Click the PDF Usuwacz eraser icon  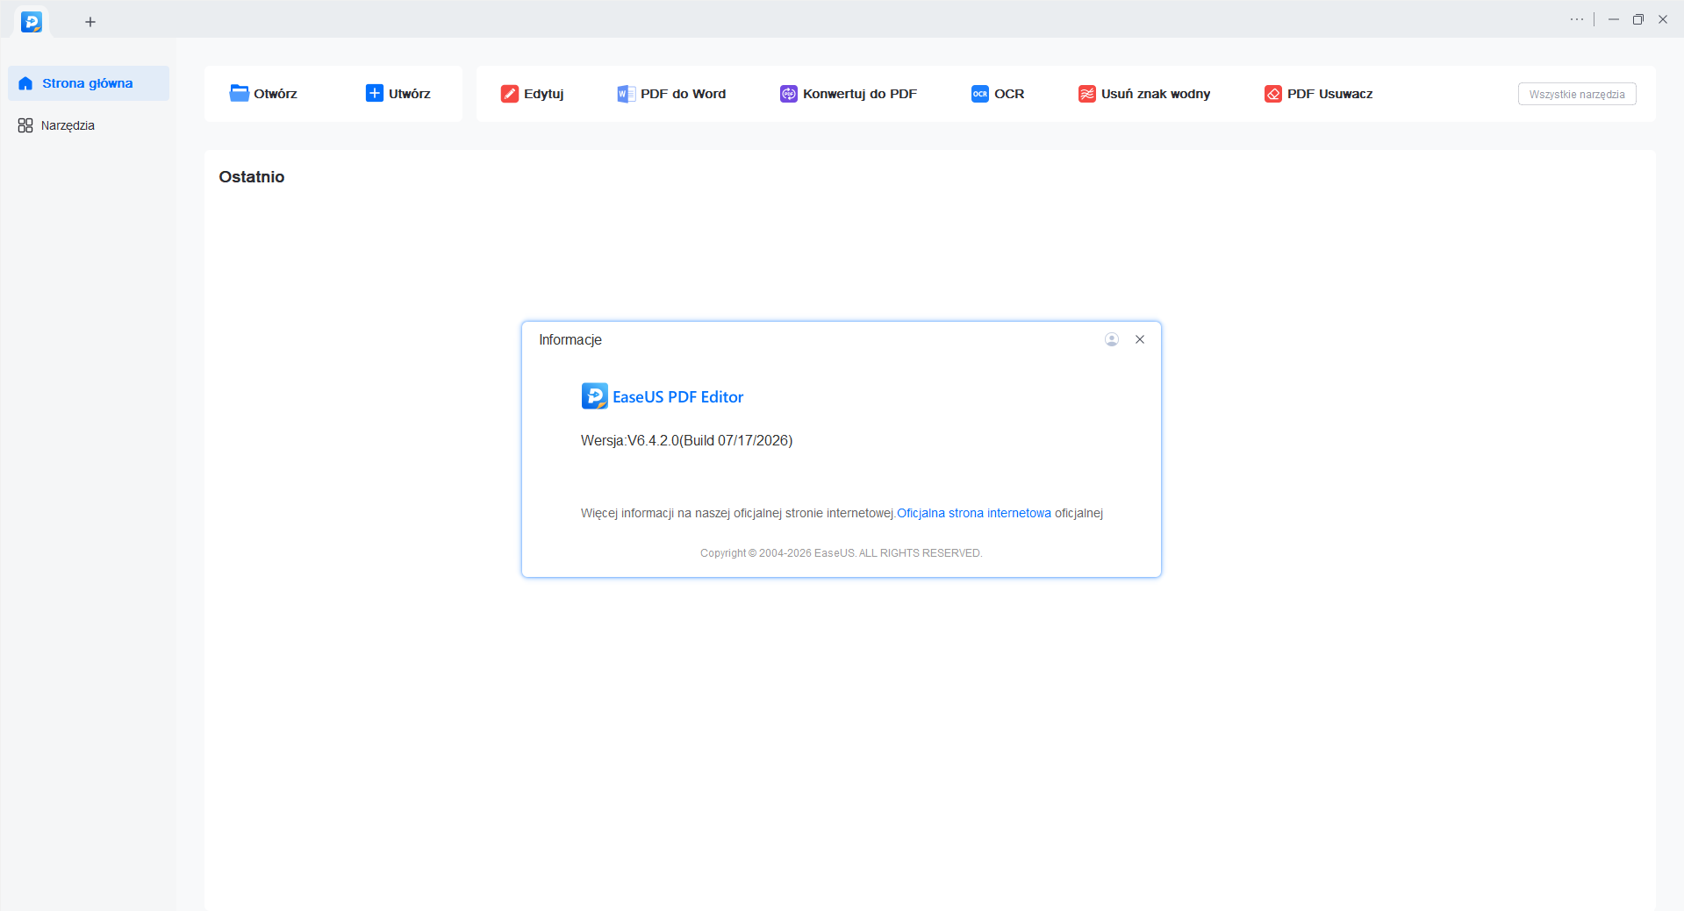1273,94
